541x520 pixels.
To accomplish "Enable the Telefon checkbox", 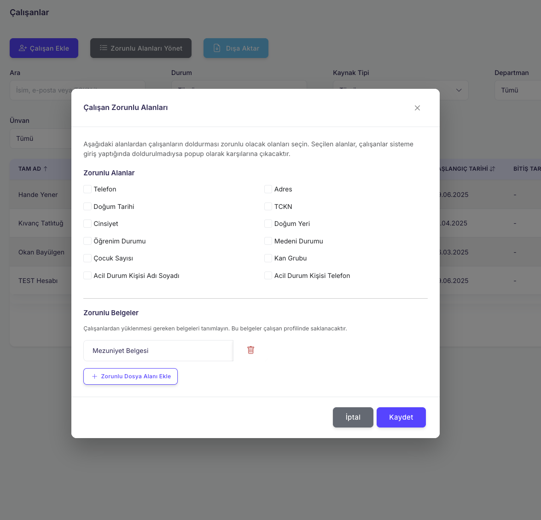I will tap(87, 189).
